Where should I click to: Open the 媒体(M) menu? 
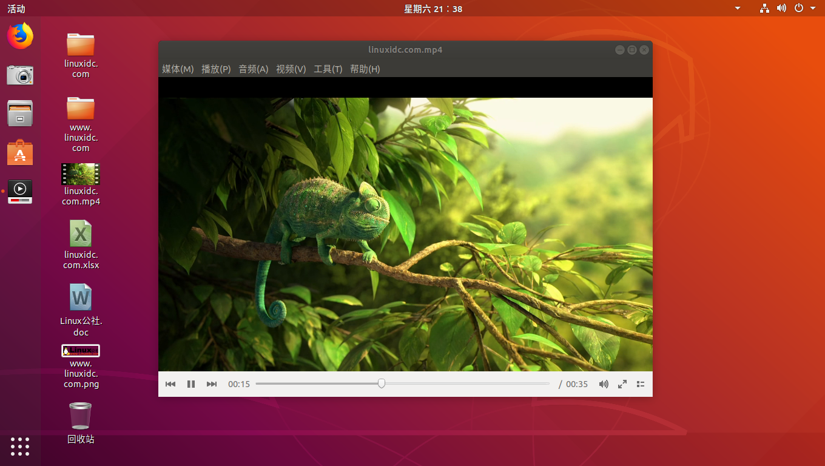click(178, 69)
